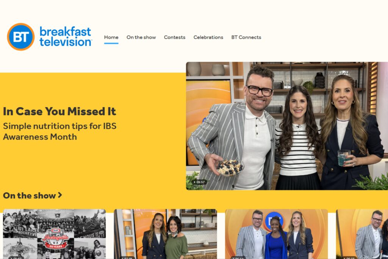
Task: Open the Simple nutrition tips for IBS story link
Action: [59, 131]
